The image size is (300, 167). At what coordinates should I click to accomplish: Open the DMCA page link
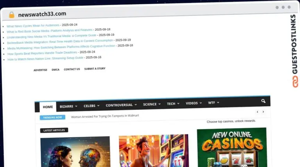coord(55,70)
